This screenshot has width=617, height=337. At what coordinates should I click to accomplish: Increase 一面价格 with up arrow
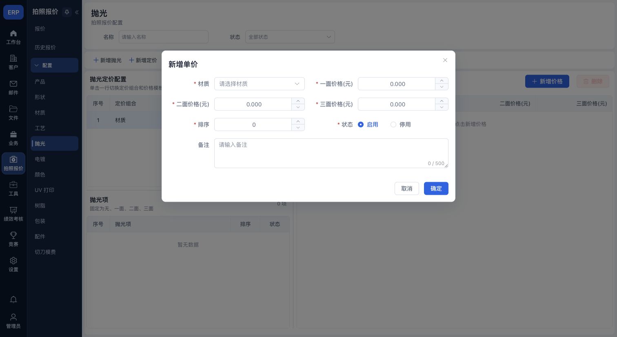[442, 81]
